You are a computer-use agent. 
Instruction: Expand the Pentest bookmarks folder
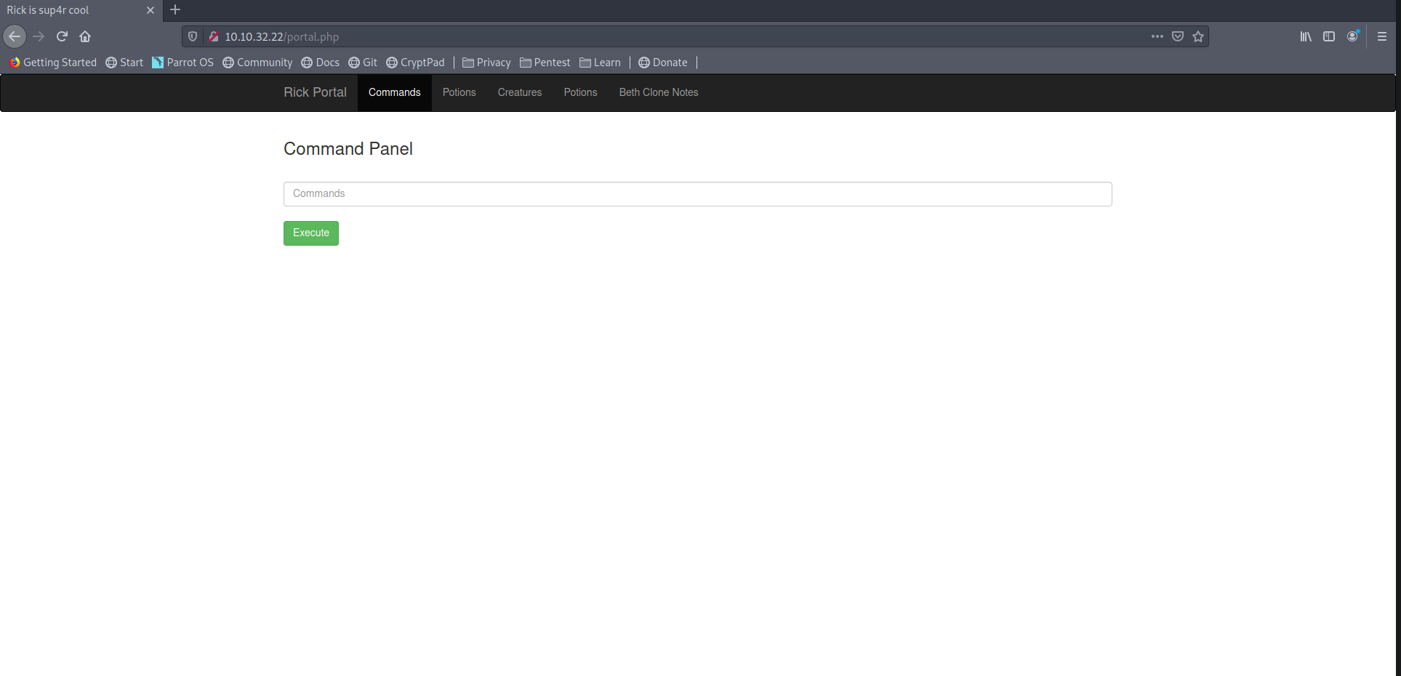point(545,63)
